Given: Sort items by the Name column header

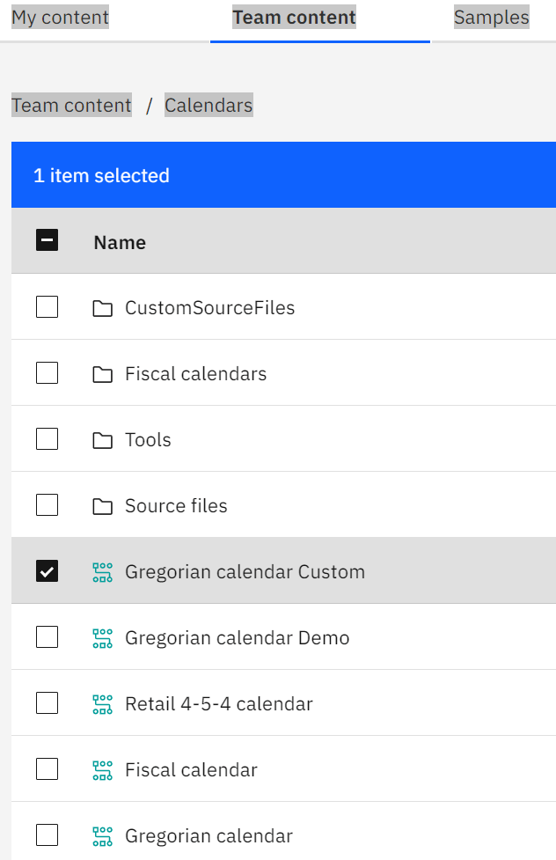Looking at the screenshot, I should tap(119, 241).
